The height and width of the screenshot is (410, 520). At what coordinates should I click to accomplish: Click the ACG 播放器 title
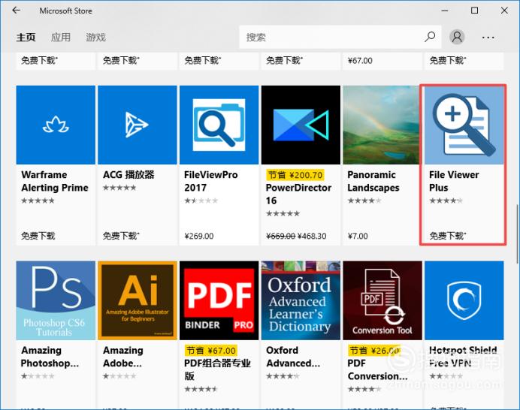[x=128, y=175]
